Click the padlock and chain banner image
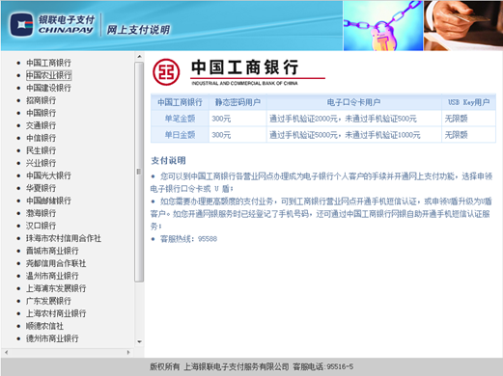Viewport: 503px width, 376px height. click(383, 26)
